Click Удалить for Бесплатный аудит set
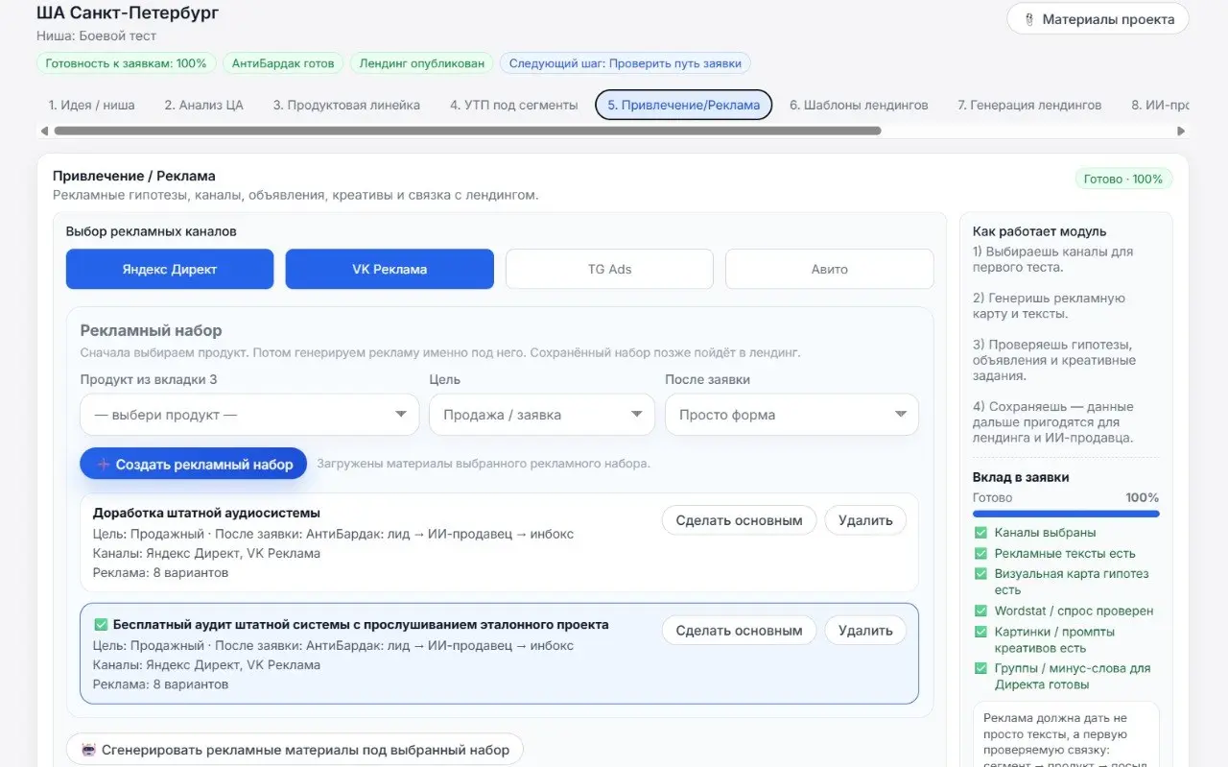The image size is (1228, 767). (x=865, y=631)
